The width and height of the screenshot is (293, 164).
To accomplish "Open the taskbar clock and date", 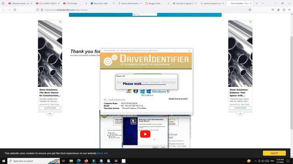I will (280, 161).
